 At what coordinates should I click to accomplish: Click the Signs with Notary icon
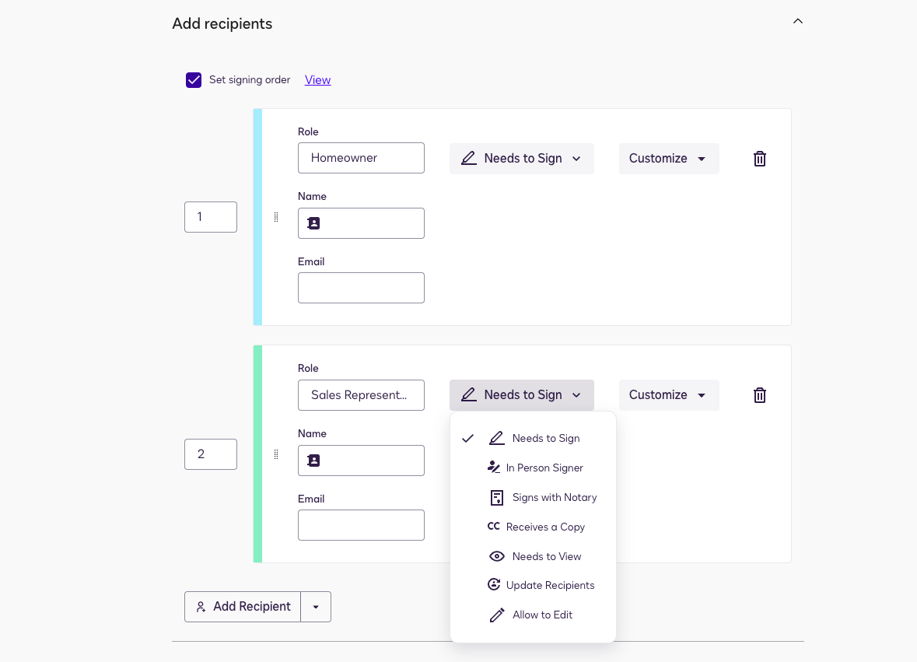(496, 497)
